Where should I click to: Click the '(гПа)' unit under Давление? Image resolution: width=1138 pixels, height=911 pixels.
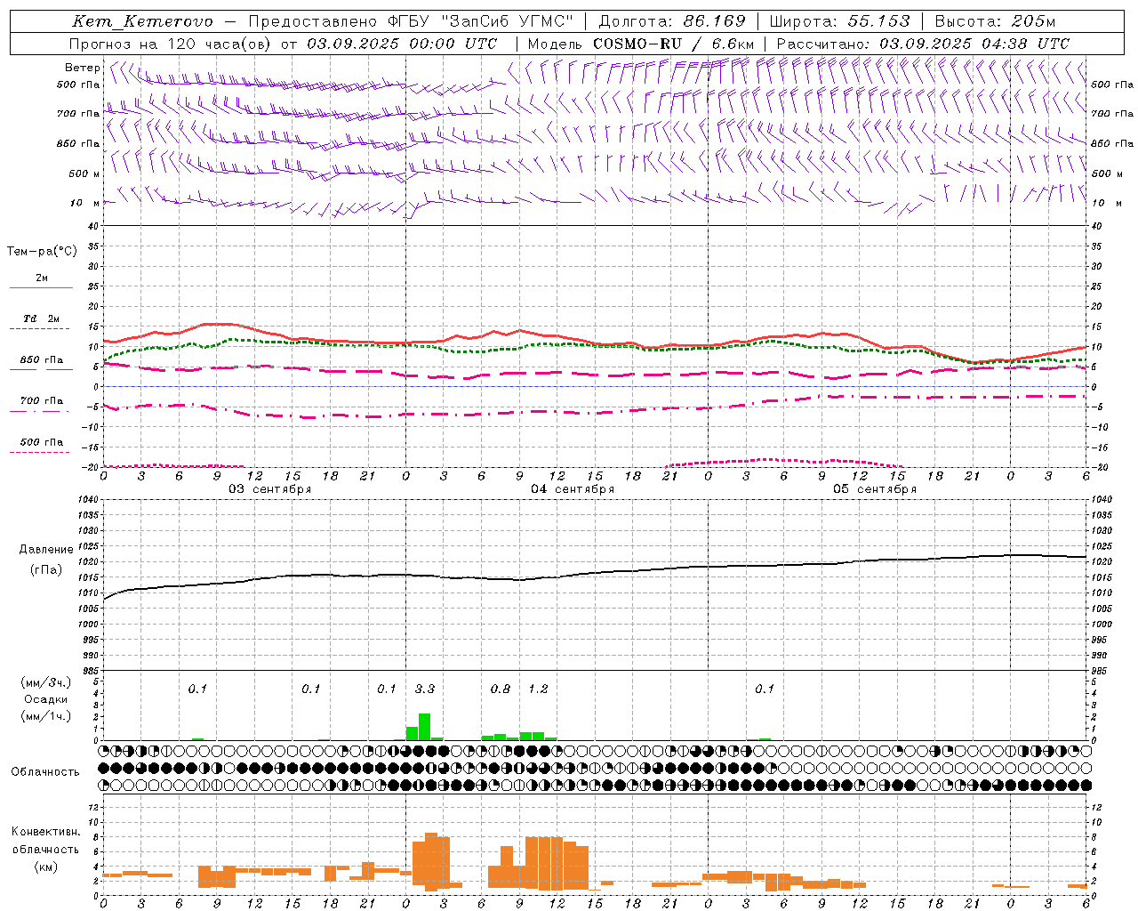click(46, 570)
